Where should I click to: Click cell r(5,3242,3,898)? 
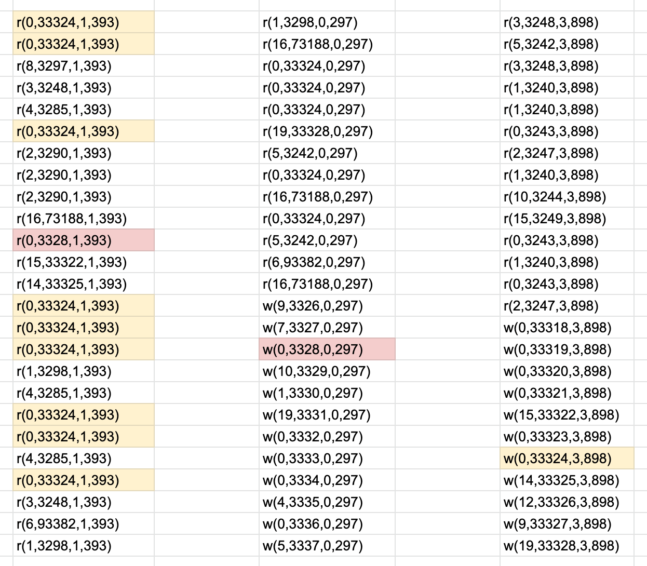[x=567, y=44]
